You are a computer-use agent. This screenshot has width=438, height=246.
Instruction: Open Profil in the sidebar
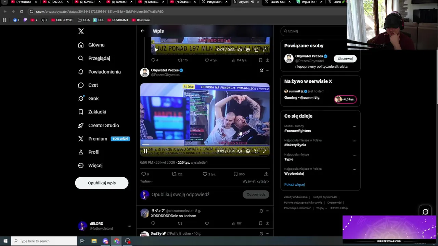click(x=89, y=152)
